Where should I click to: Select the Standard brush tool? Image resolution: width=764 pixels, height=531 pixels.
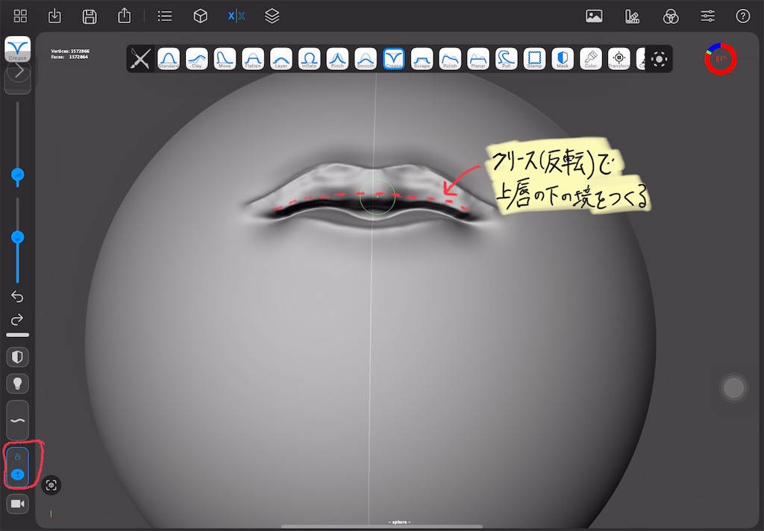[x=169, y=58]
